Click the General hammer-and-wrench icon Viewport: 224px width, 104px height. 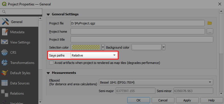(x=5, y=22)
